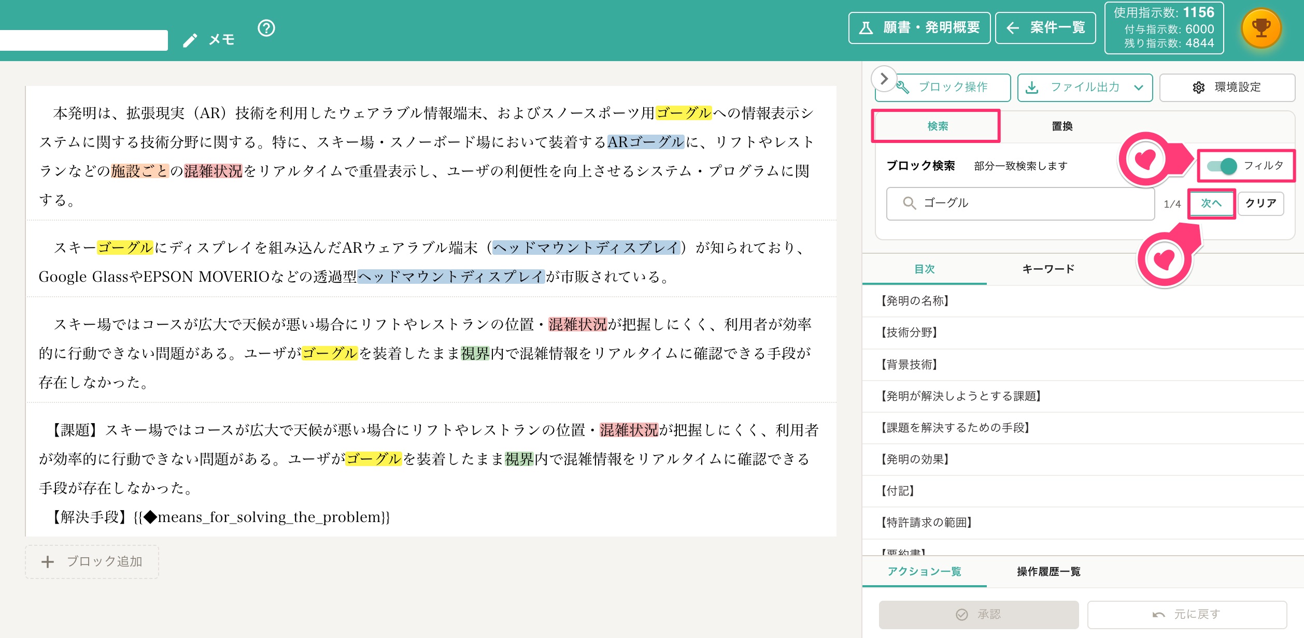Select the 操作履歴一覧 tab
The image size is (1304, 638).
pyautogui.click(x=1048, y=572)
